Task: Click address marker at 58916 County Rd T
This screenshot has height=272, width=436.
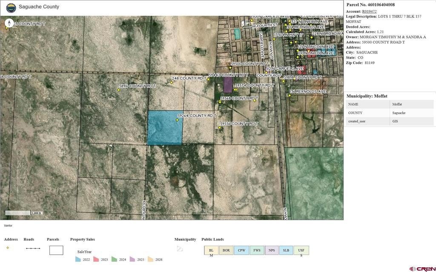Action: coord(118,90)
